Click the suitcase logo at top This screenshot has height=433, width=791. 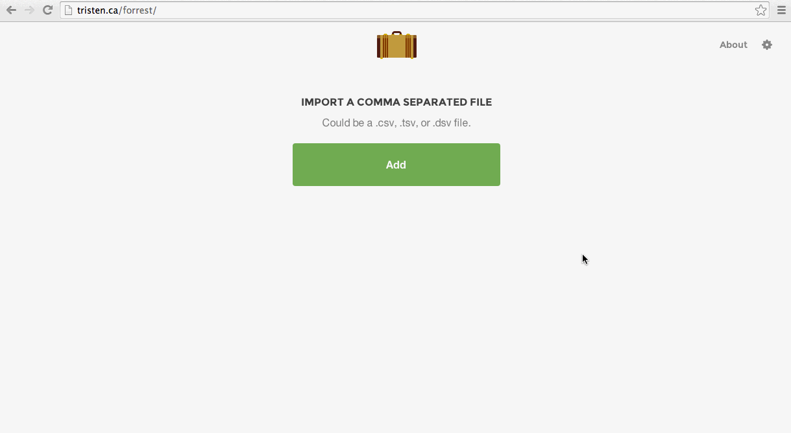coord(396,45)
